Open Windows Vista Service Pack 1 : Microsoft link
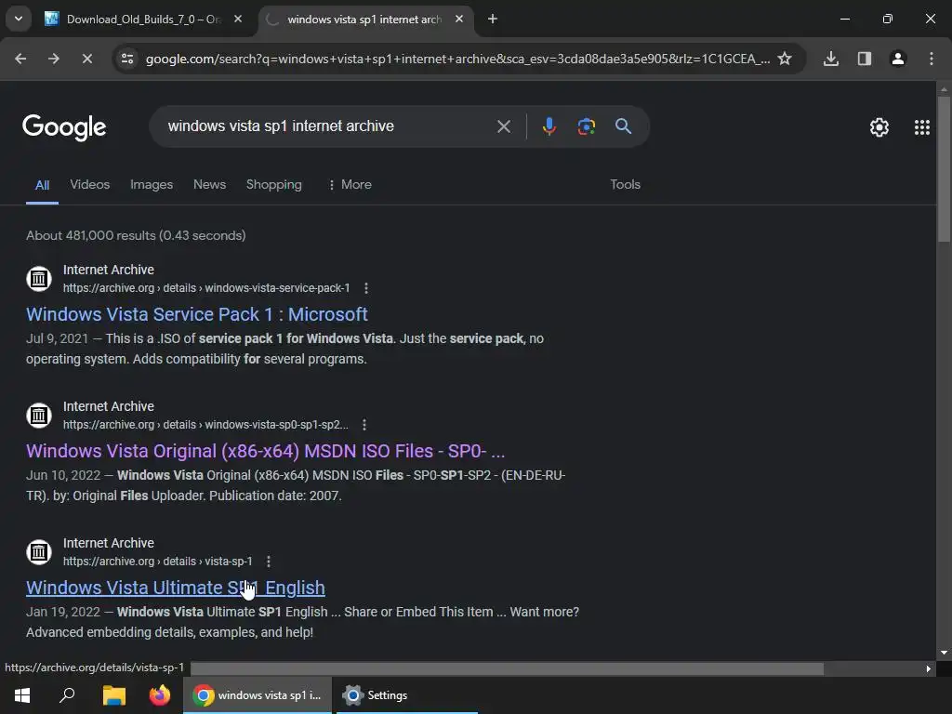Screen dimensions: 952x714 (197, 314)
